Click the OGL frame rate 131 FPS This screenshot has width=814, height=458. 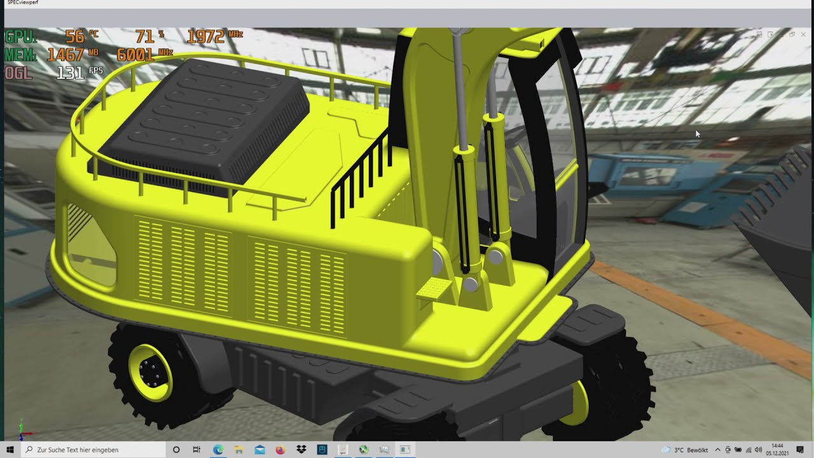click(x=79, y=73)
